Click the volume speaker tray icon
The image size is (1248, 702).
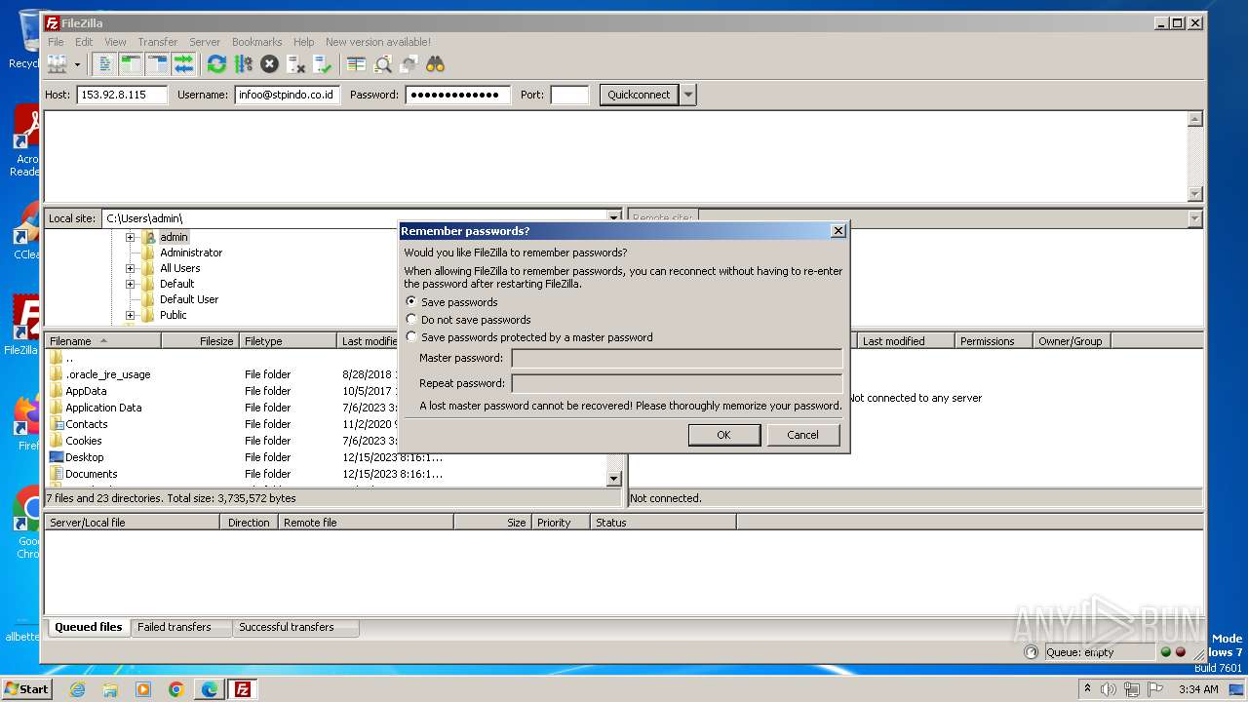(x=1109, y=689)
